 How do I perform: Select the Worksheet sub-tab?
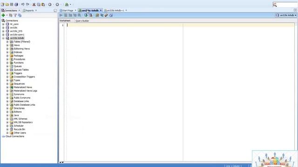point(65,20)
